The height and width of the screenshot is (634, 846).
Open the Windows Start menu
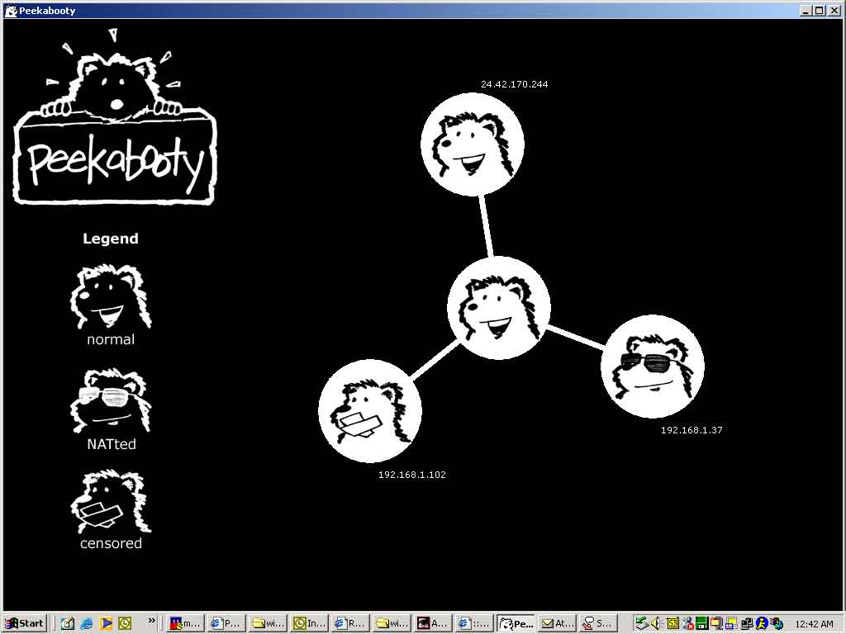click(25, 623)
